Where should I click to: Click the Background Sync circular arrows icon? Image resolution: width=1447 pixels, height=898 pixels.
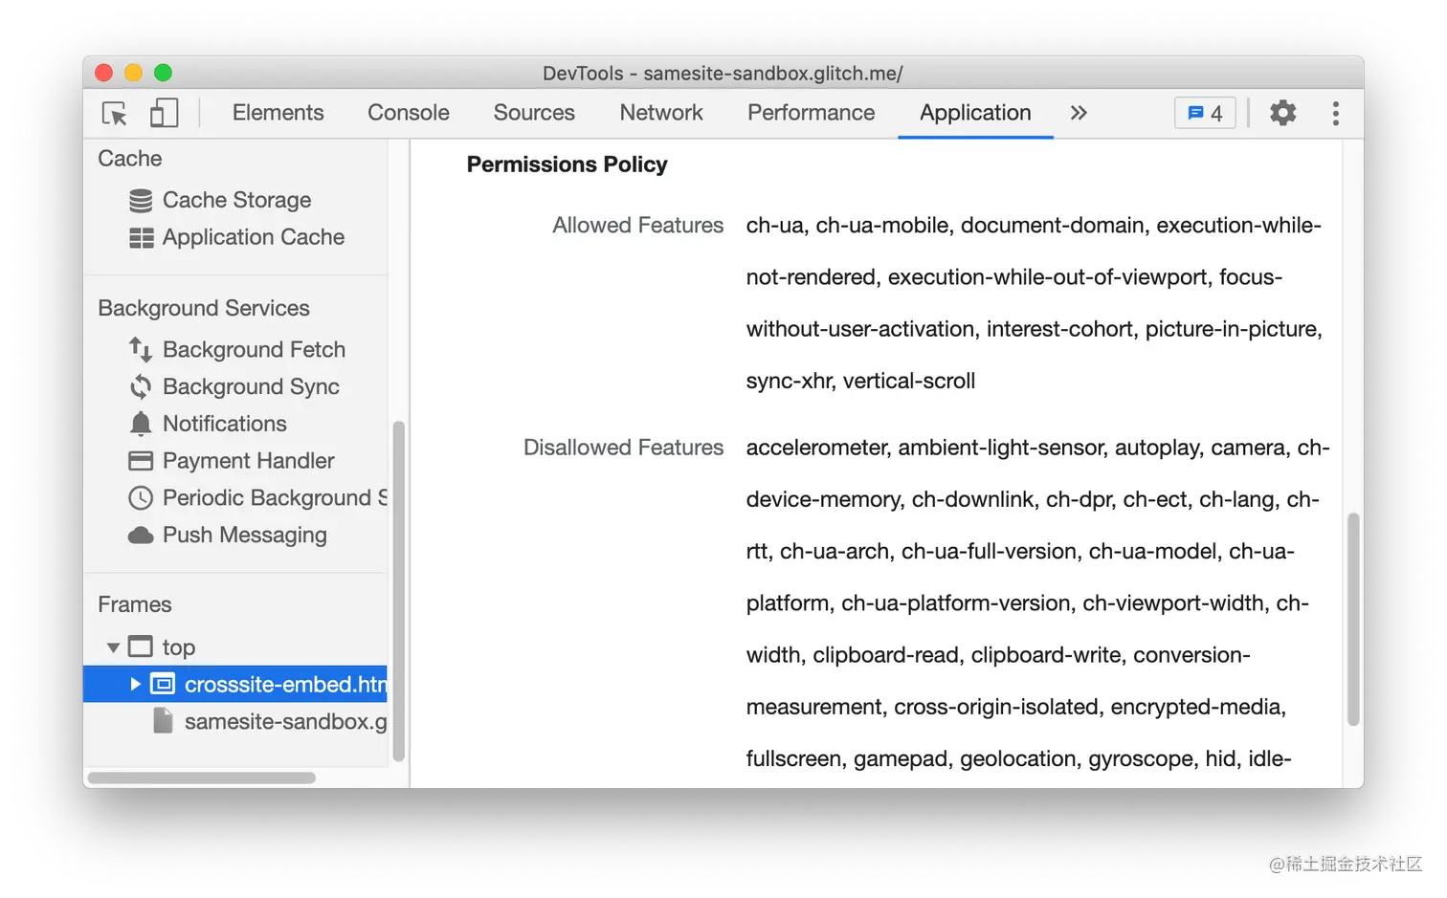[141, 386]
